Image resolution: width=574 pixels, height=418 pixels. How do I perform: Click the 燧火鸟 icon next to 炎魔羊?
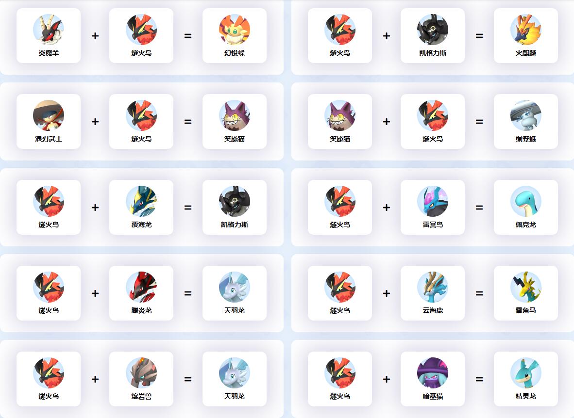coord(141,30)
